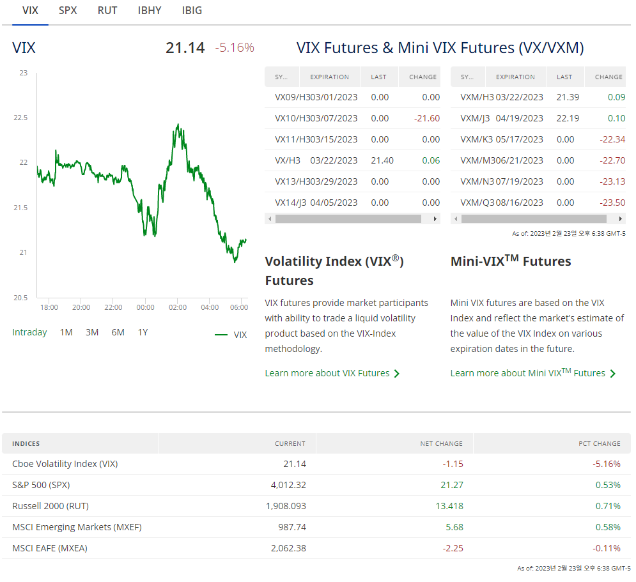Click VXM/H3 last price 21.39
Screen dimensions: 636x582
point(568,97)
